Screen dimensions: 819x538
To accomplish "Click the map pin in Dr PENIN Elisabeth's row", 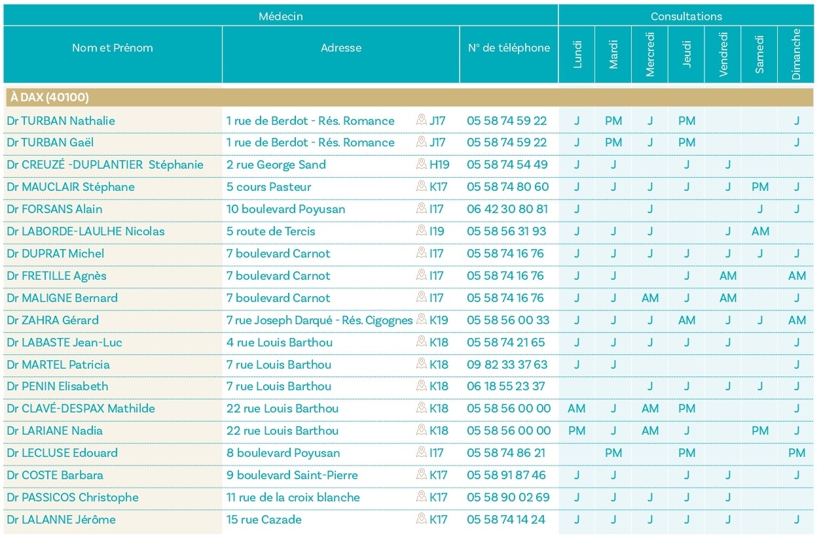I will [422, 385].
